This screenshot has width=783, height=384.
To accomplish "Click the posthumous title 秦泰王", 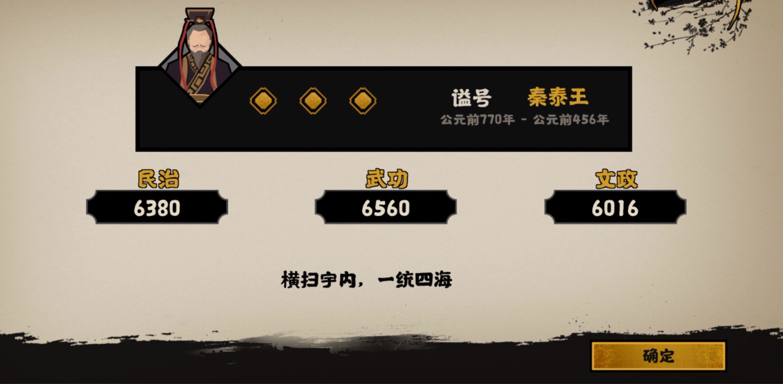I will tap(558, 96).
